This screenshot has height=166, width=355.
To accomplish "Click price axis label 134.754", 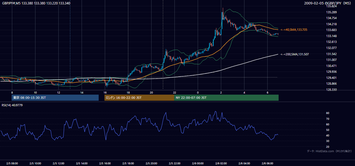I will tap(331, 18).
